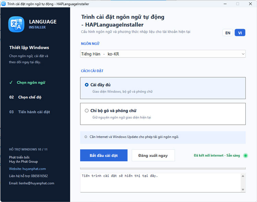Switch interface language to EN
The width and height of the screenshot is (257, 202).
(x=228, y=33)
